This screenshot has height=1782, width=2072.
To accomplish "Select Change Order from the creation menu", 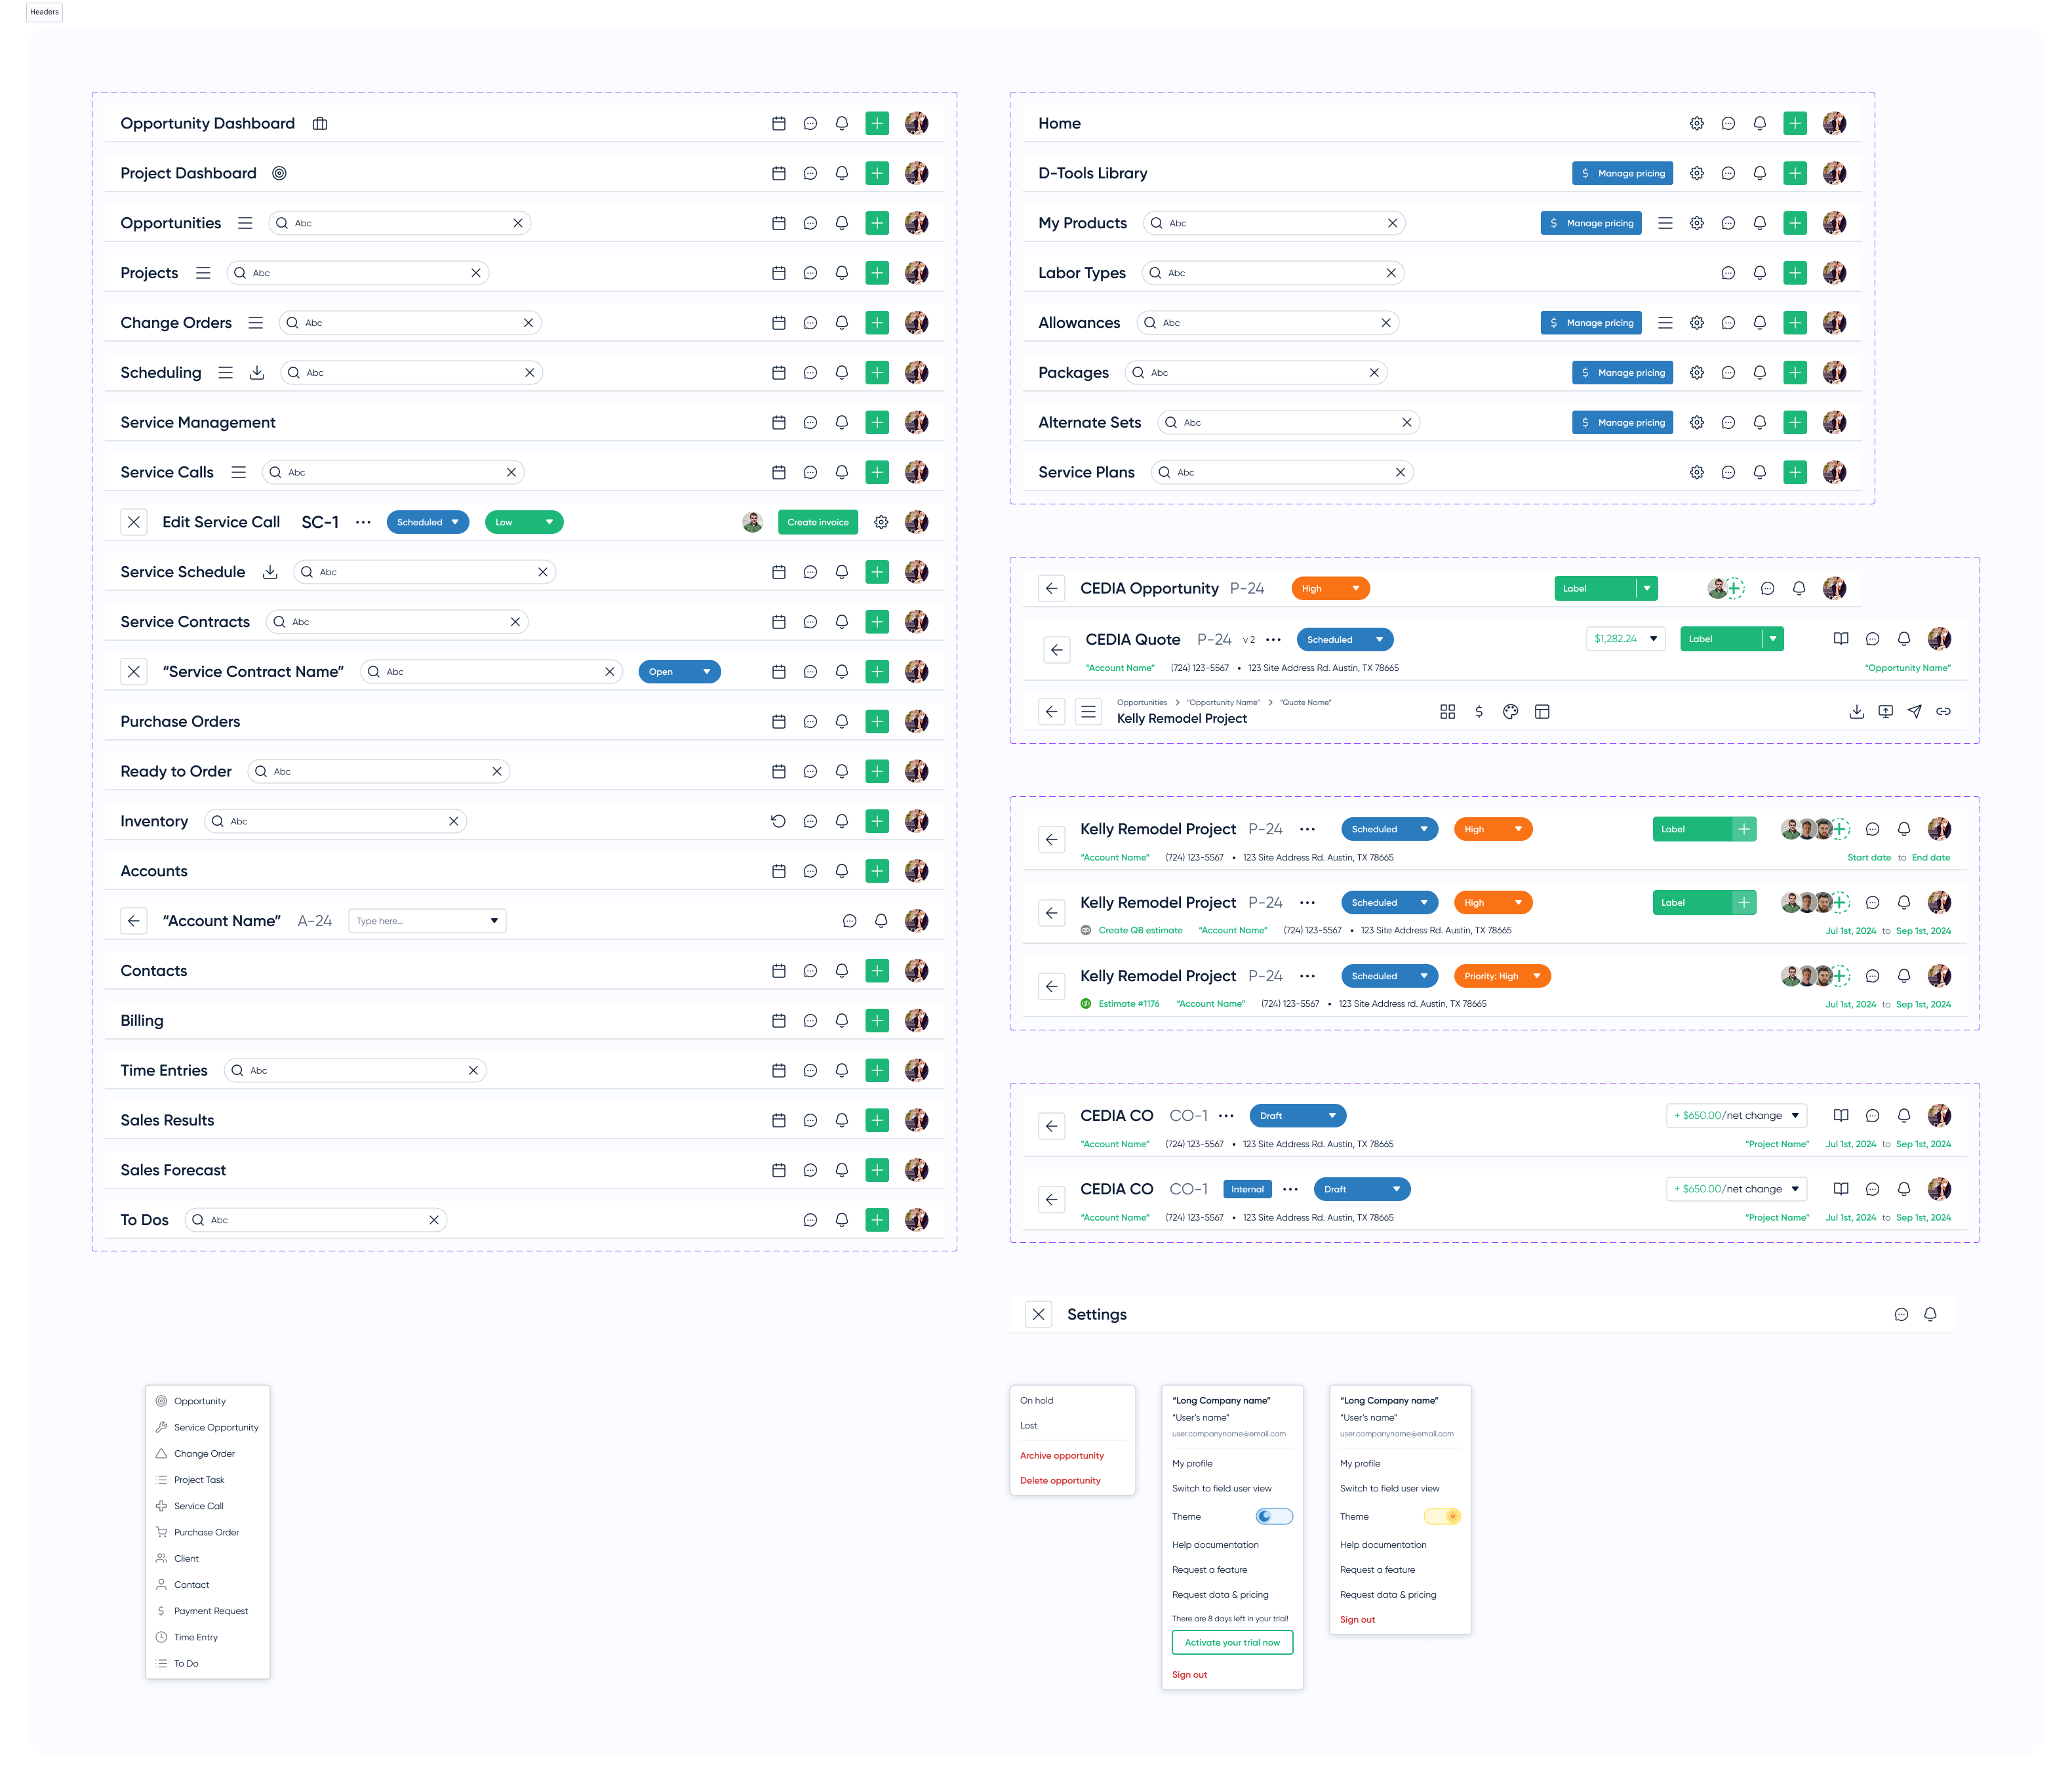I will coord(204,1453).
